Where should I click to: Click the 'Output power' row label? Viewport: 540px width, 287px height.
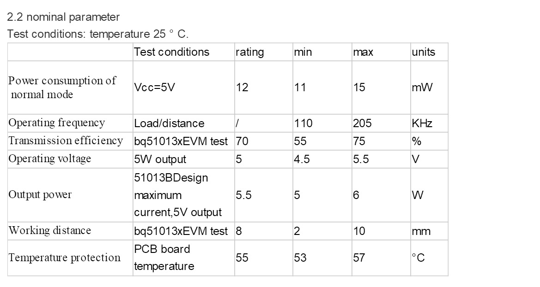pyautogui.click(x=70, y=195)
